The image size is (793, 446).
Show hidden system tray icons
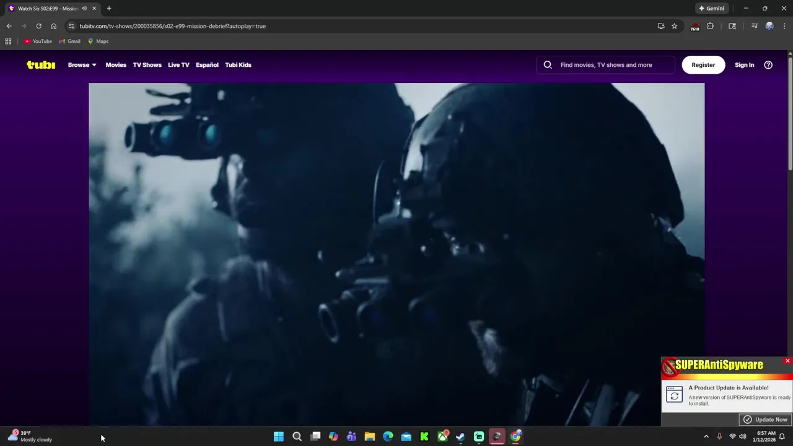tap(706, 437)
